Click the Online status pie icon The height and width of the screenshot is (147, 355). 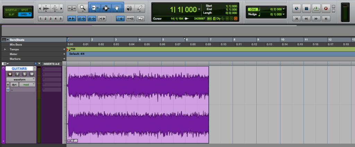click(296, 9)
